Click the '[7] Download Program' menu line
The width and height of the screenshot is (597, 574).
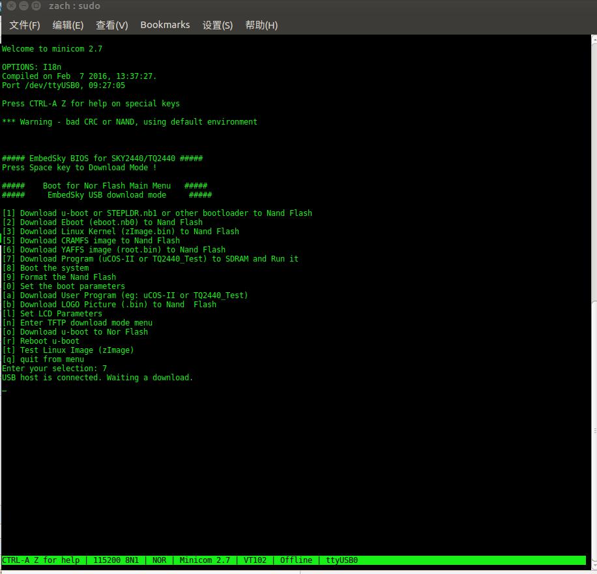pyautogui.click(x=150, y=259)
